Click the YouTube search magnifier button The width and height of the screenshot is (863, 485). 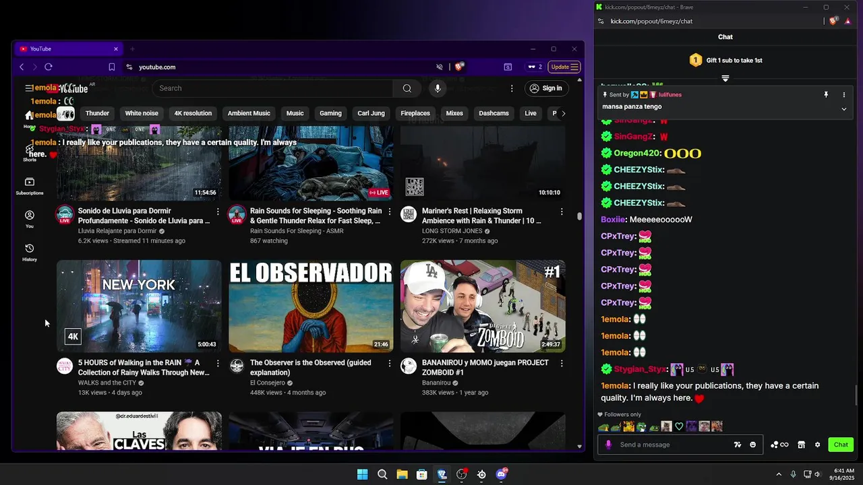[x=407, y=88]
